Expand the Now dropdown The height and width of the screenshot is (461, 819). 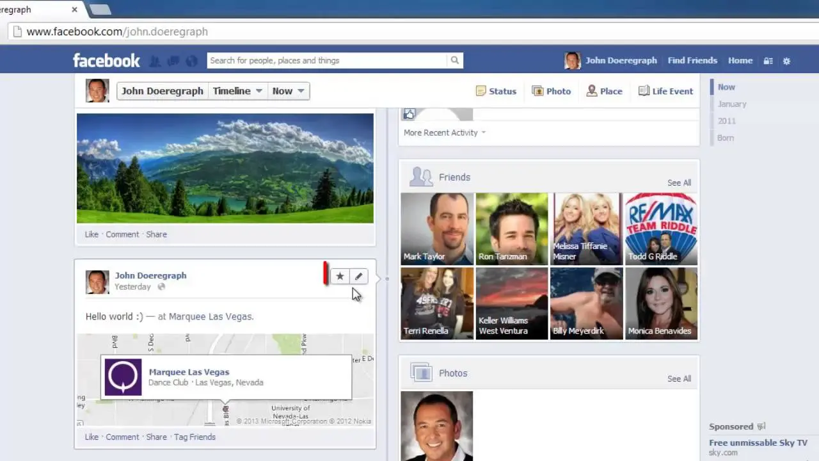[x=289, y=91]
